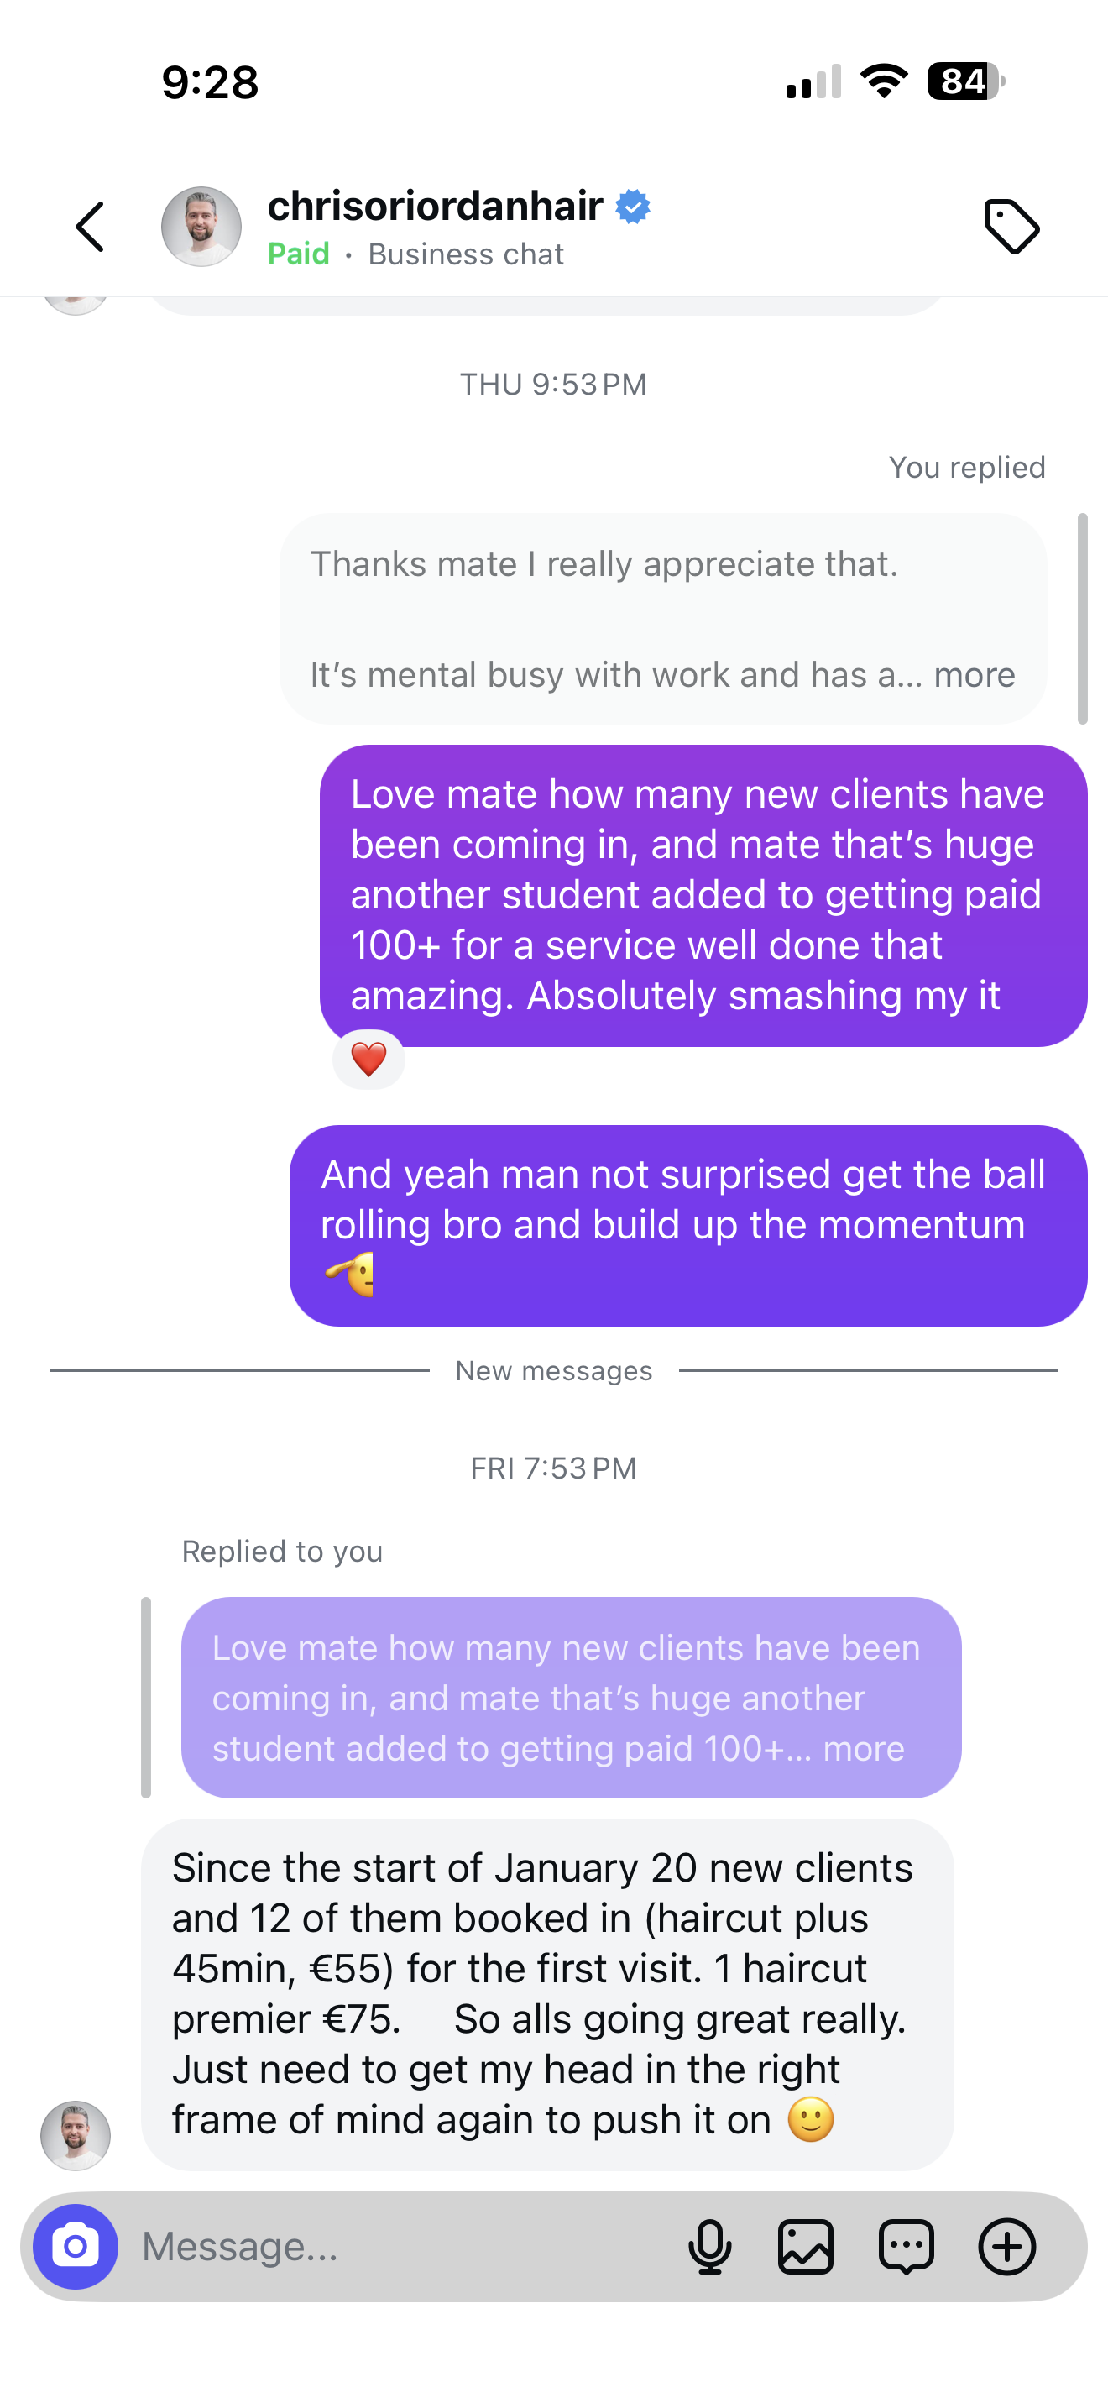Expand "more" in the Thanks mate quote
Screen dimensions: 1108x2408
click(x=975, y=675)
